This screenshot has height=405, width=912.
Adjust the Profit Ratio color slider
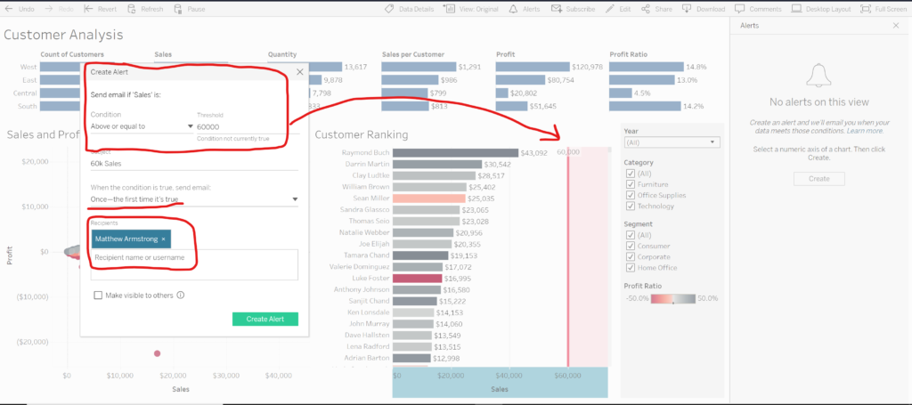pos(672,299)
